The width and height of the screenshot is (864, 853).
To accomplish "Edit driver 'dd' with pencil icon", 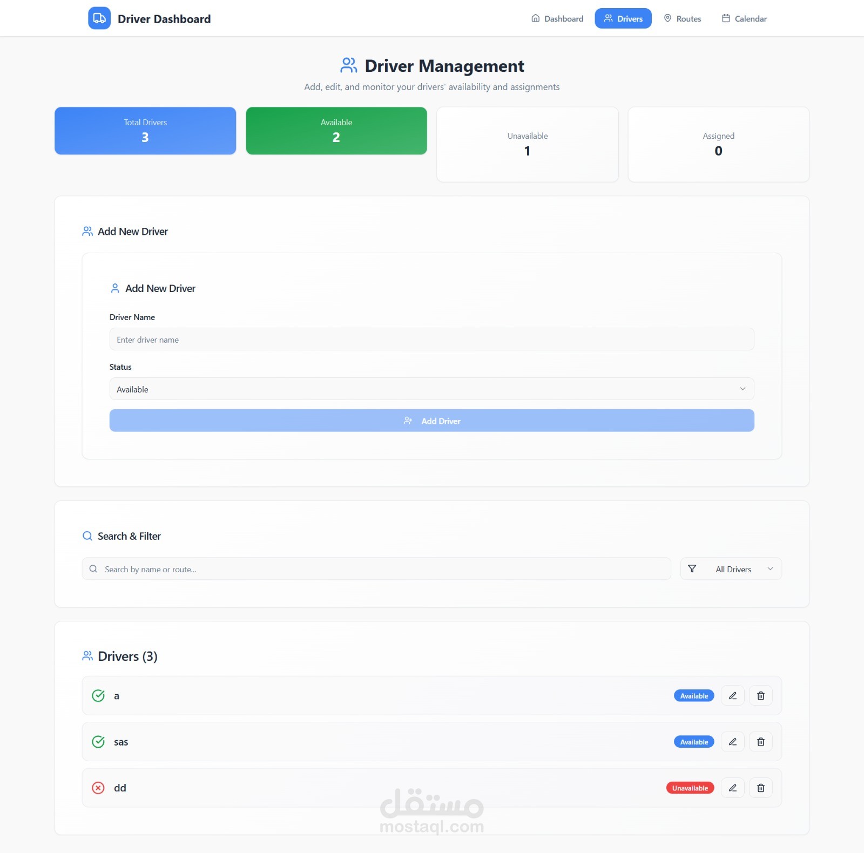I will tap(733, 788).
